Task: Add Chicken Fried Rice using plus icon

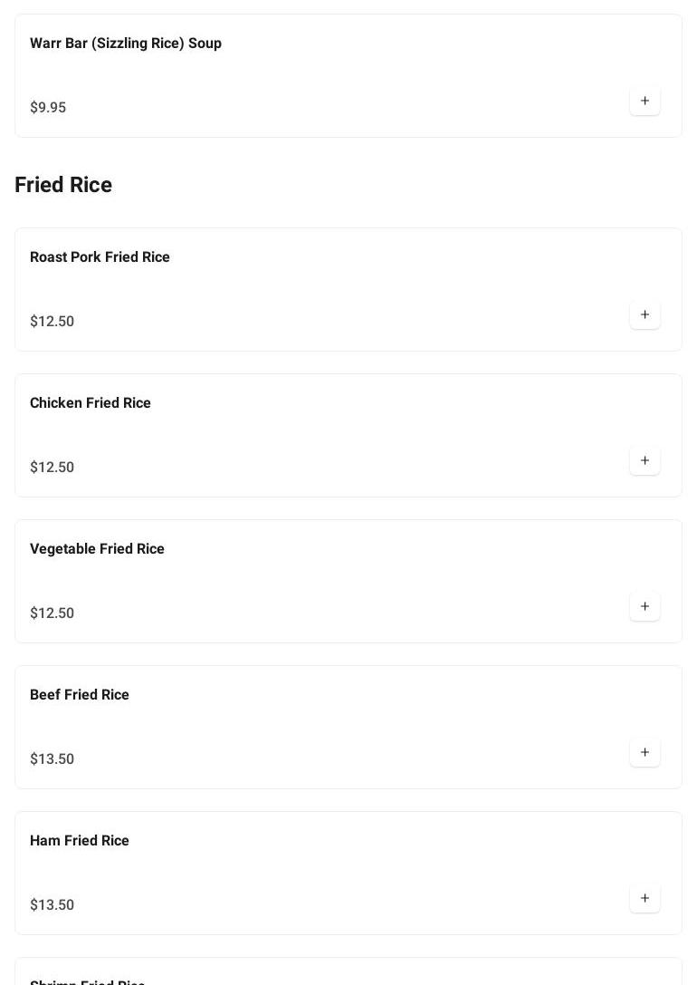Action: click(644, 460)
